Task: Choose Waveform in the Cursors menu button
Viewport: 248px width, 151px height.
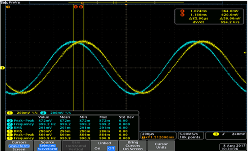Action: point(19,146)
